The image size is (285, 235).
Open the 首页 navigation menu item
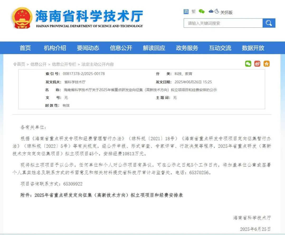point(25,48)
